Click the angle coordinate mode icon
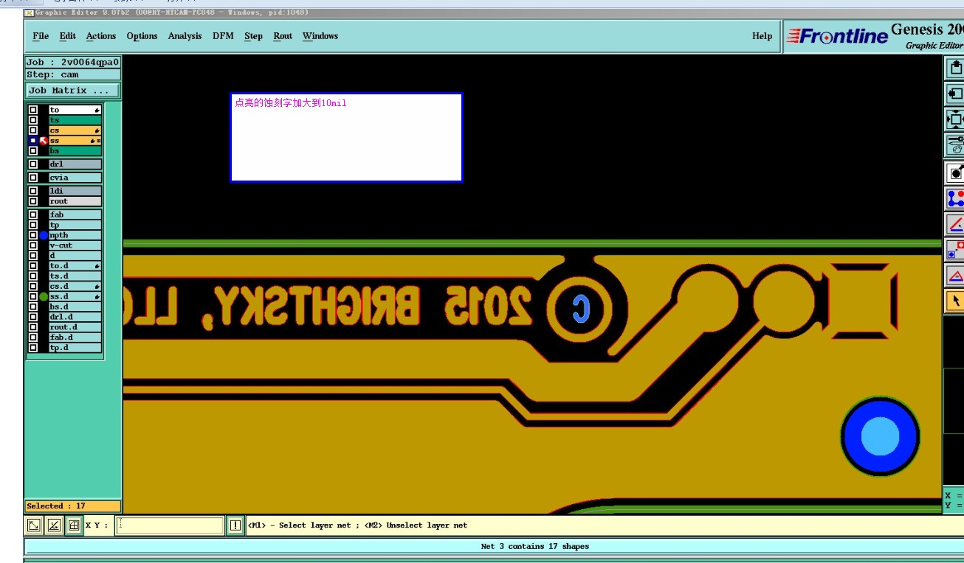The width and height of the screenshot is (964, 563). coord(54,525)
